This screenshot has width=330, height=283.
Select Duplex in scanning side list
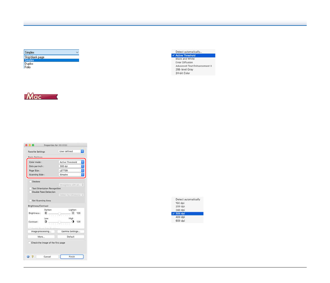pos(29,64)
